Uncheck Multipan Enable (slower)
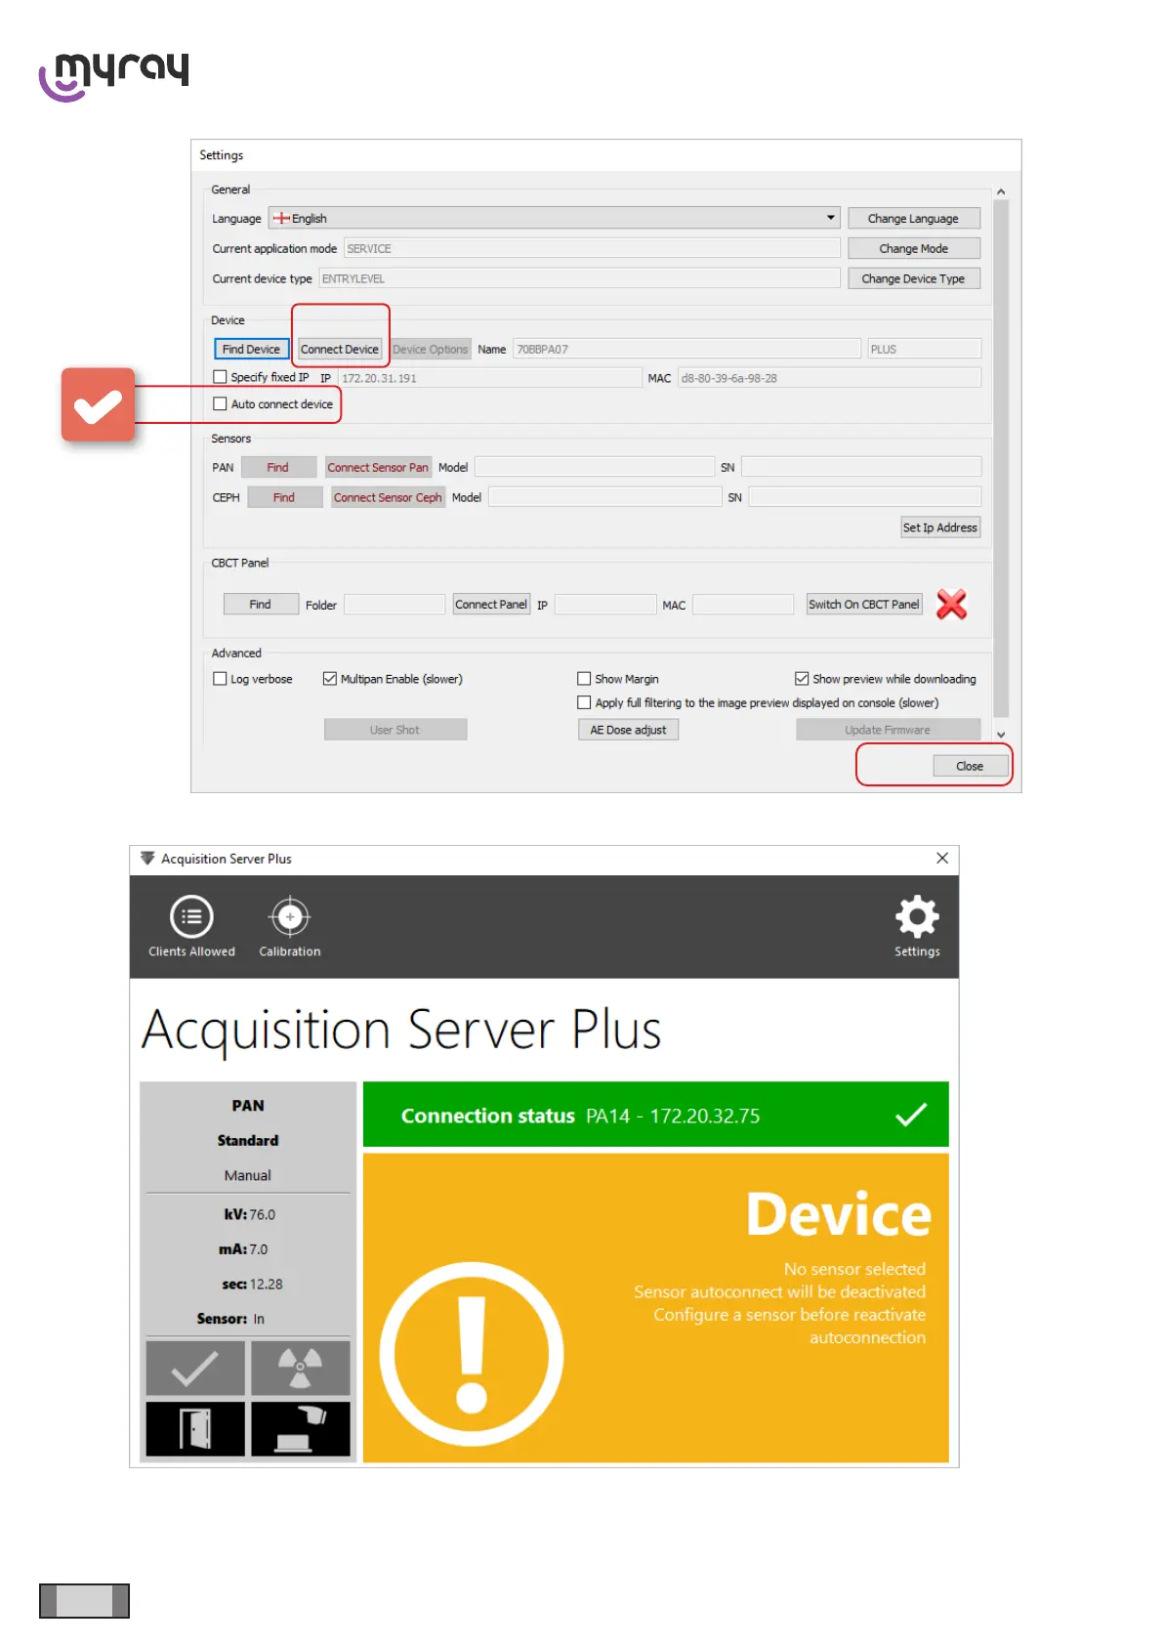 point(330,679)
